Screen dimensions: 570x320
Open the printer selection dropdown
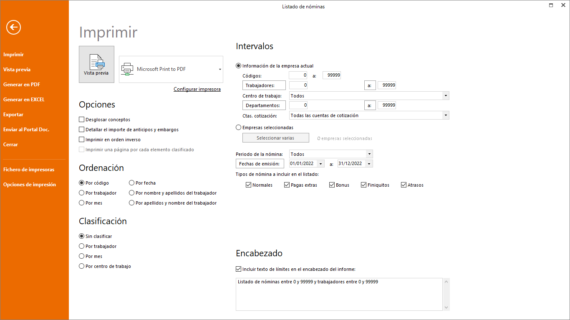[x=220, y=69]
